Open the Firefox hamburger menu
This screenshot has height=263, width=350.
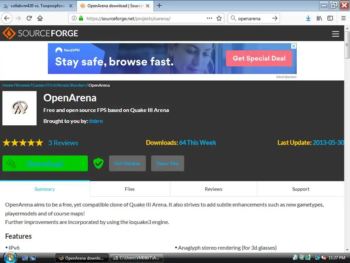[x=343, y=18]
